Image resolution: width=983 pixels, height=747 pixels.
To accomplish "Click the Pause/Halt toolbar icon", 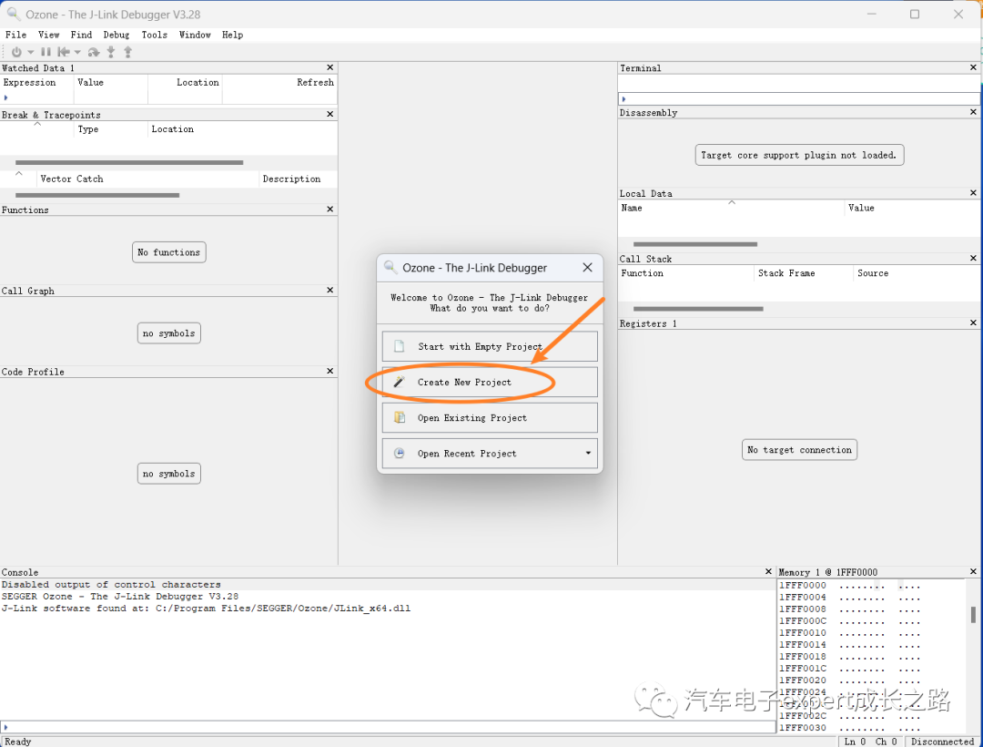I will point(46,52).
